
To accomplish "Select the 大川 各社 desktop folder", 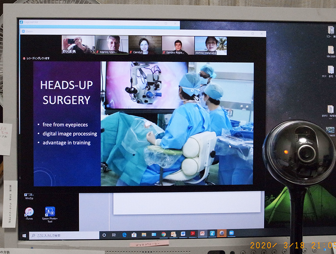I will [331, 71].
